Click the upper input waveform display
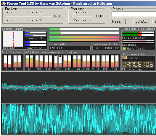This screenshot has height=136, width=156. 79,88
